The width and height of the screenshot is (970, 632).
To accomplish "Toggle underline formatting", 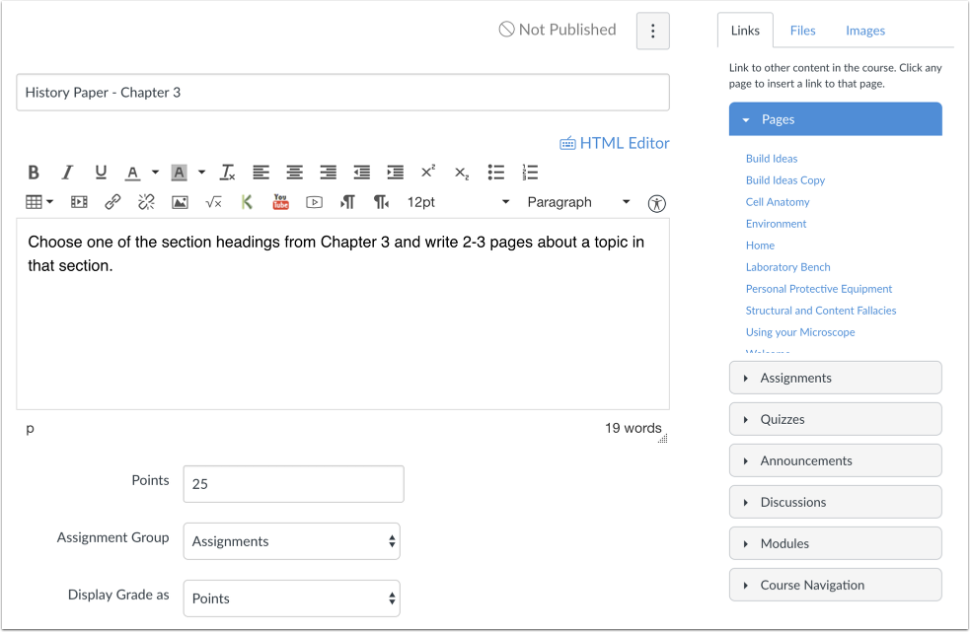I will coord(101,173).
